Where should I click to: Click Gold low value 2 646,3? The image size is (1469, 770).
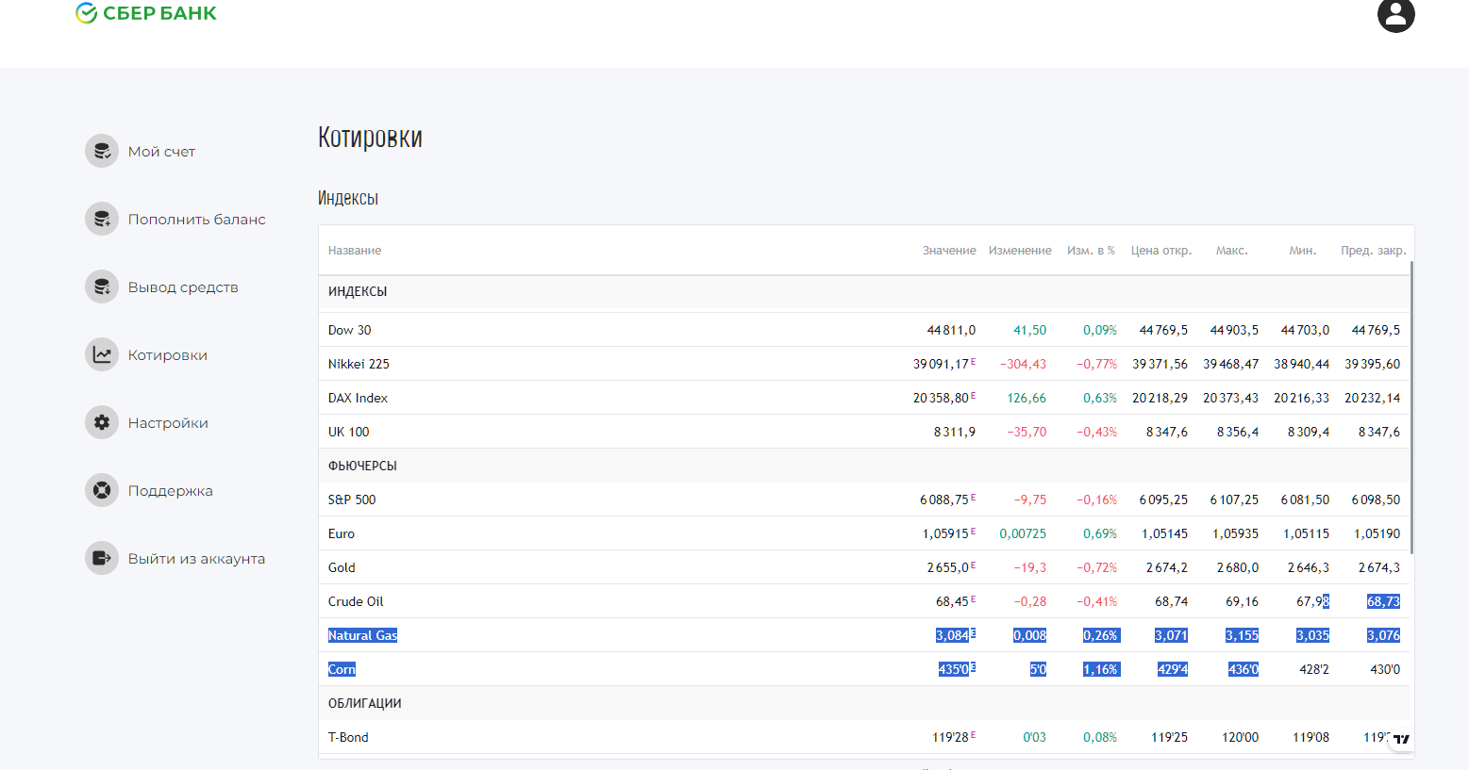tap(1309, 568)
